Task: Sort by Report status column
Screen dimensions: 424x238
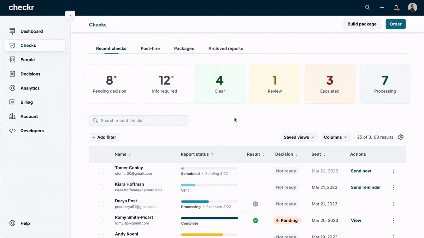Action: [197, 154]
